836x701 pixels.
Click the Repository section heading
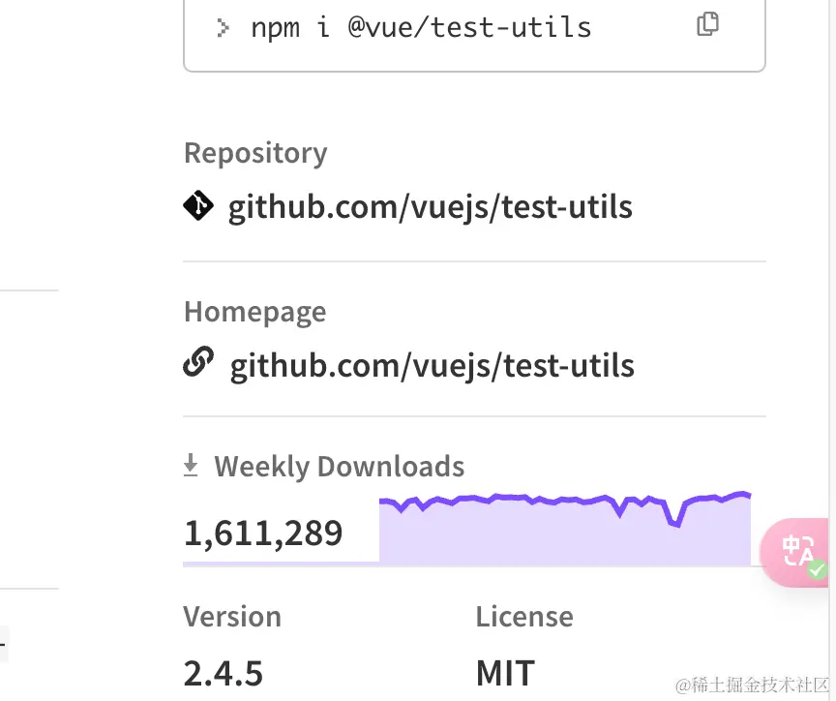point(255,153)
